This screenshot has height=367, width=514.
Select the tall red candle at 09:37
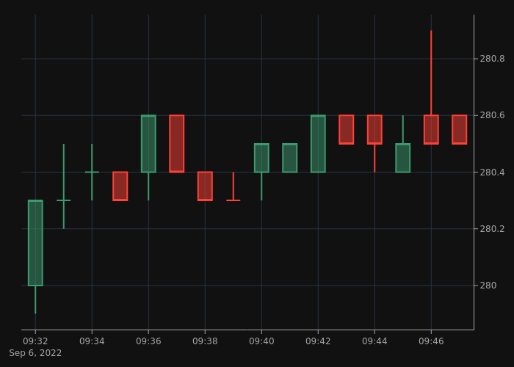[177, 144]
